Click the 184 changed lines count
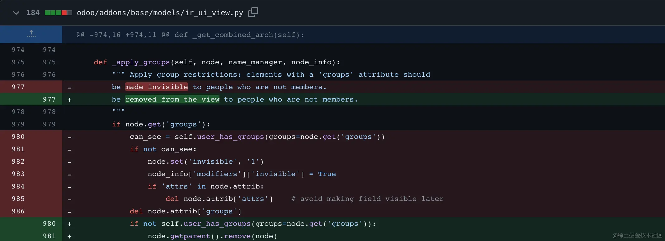The width and height of the screenshot is (665, 241). tap(33, 13)
